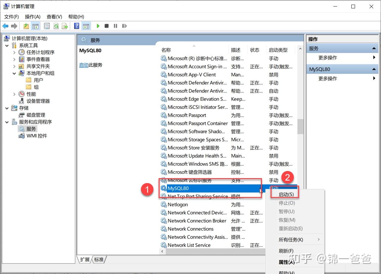Select the Netlogon service in the list

[178, 204]
